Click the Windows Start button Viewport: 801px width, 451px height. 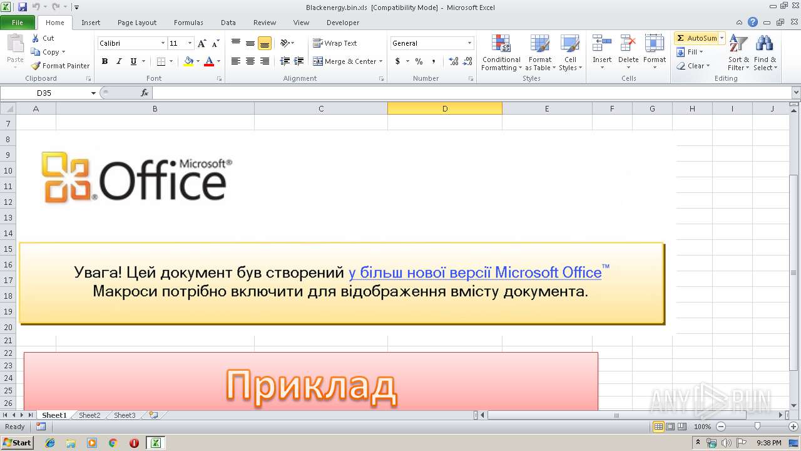pos(18,443)
